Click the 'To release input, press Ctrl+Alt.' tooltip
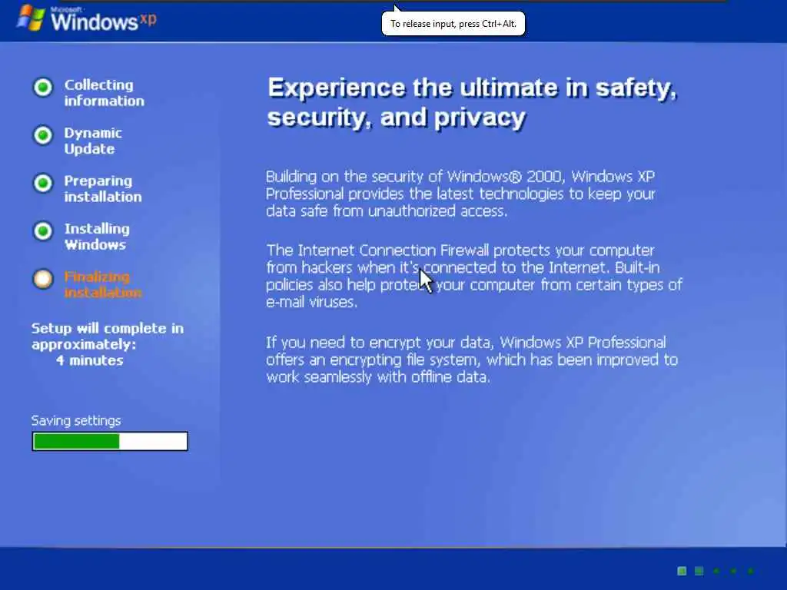This screenshot has width=787, height=590. click(453, 24)
